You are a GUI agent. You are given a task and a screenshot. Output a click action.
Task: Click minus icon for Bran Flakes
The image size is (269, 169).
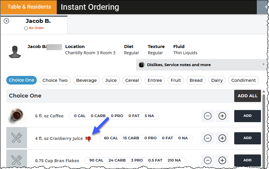207,160
